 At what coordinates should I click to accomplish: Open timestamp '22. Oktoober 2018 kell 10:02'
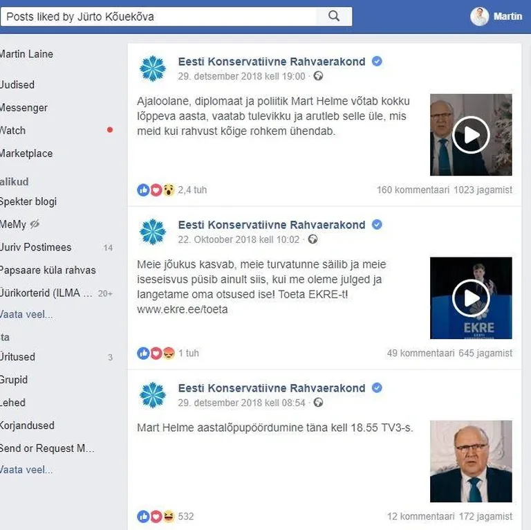(x=239, y=239)
